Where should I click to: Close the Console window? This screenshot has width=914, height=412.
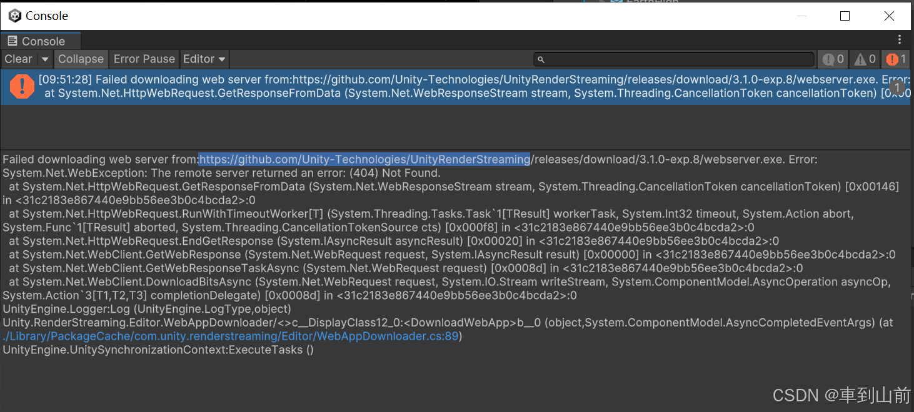(x=889, y=16)
